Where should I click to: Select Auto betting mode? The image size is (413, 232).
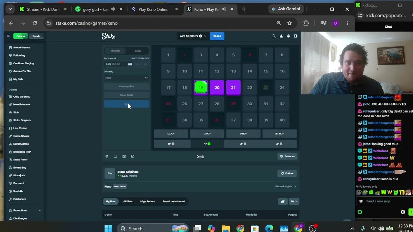(x=138, y=51)
